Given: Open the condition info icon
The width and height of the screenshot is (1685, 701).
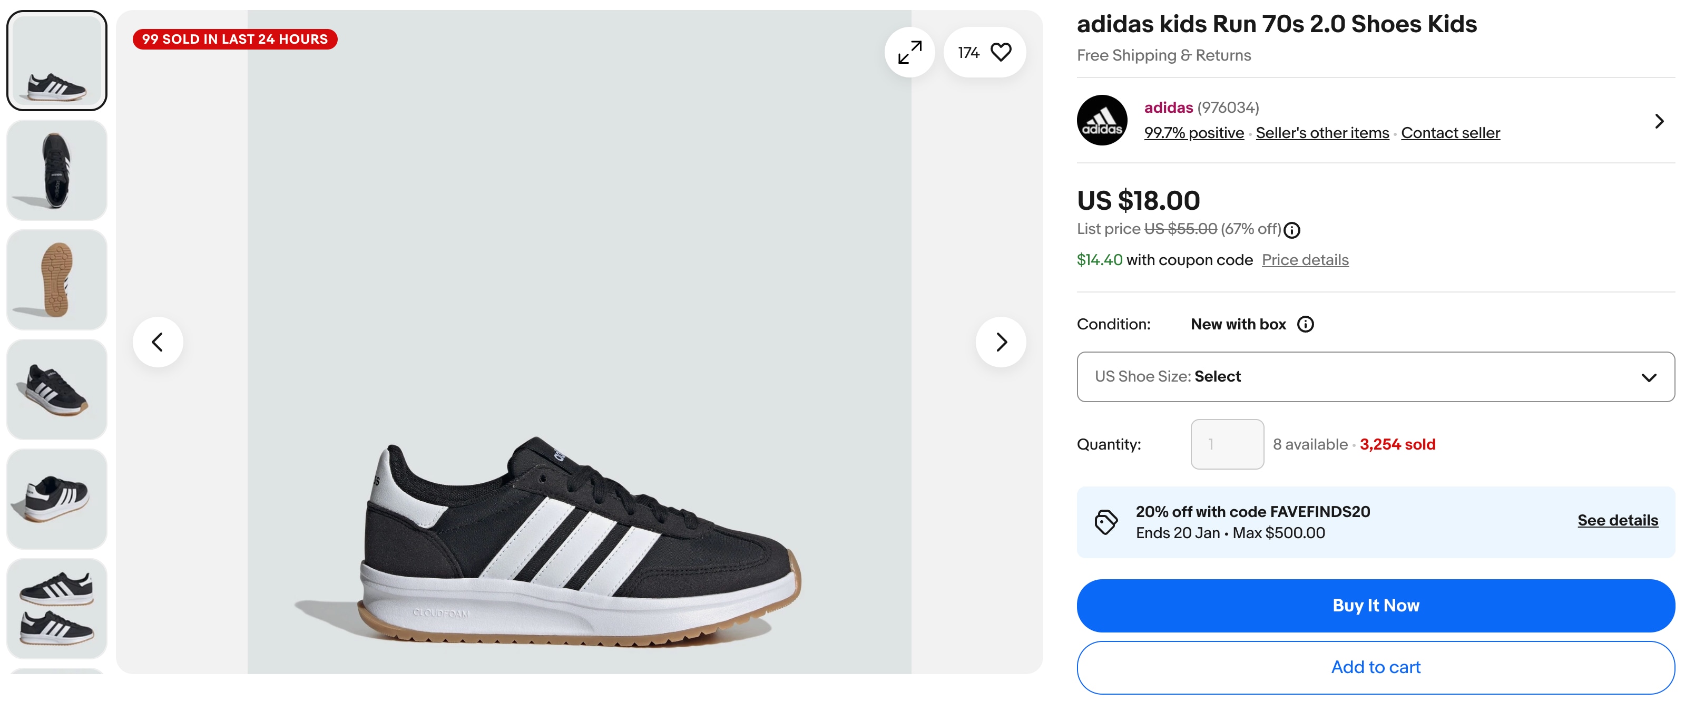Looking at the screenshot, I should coord(1305,325).
